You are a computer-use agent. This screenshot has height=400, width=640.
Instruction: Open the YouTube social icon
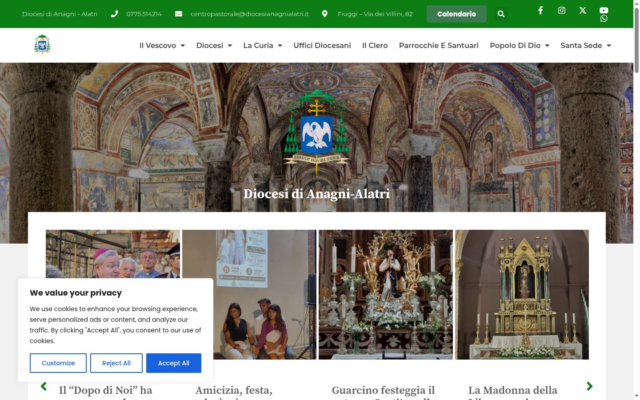click(x=604, y=10)
